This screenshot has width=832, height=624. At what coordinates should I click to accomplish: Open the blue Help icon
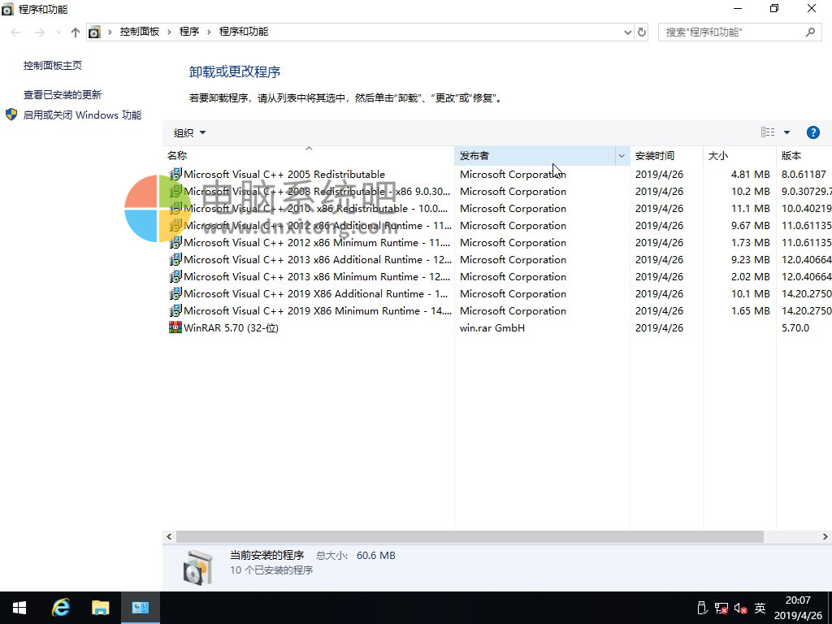(x=812, y=132)
